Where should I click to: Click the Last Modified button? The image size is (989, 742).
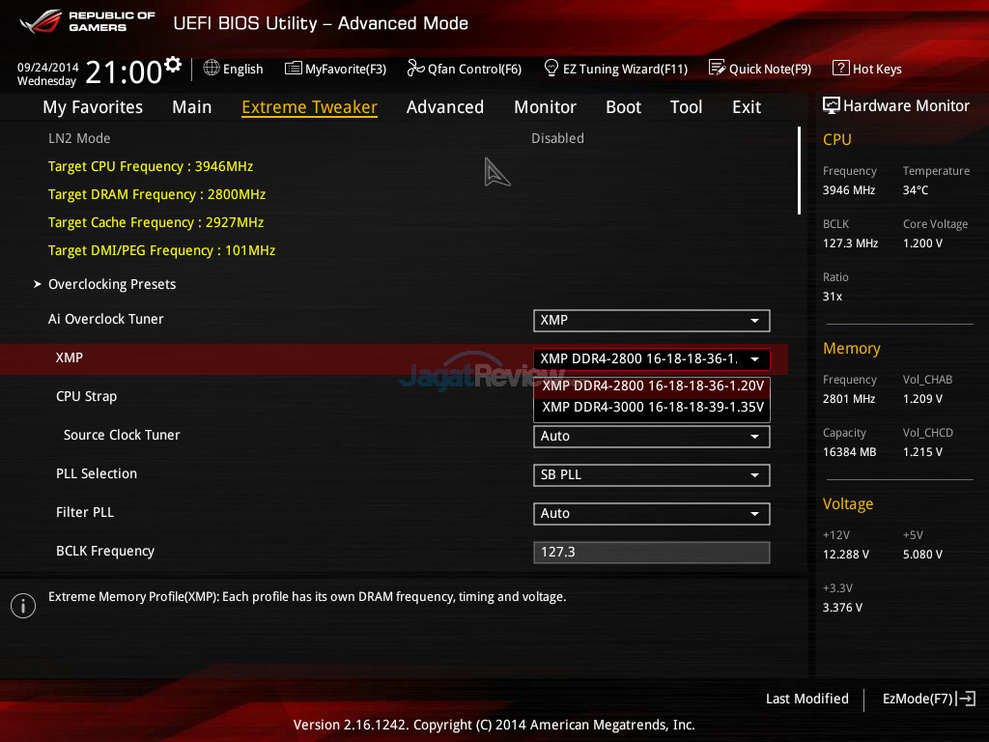point(806,699)
